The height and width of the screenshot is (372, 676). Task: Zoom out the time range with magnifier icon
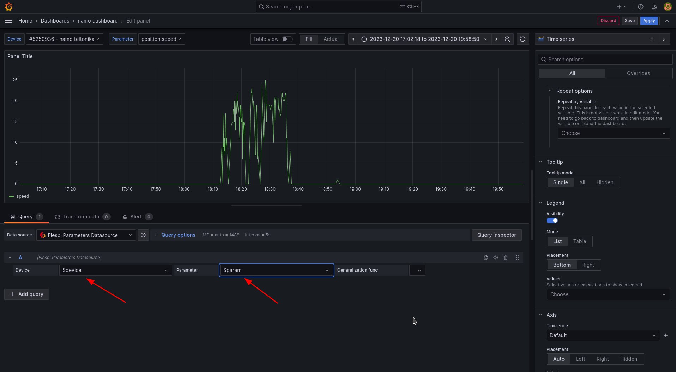click(507, 39)
